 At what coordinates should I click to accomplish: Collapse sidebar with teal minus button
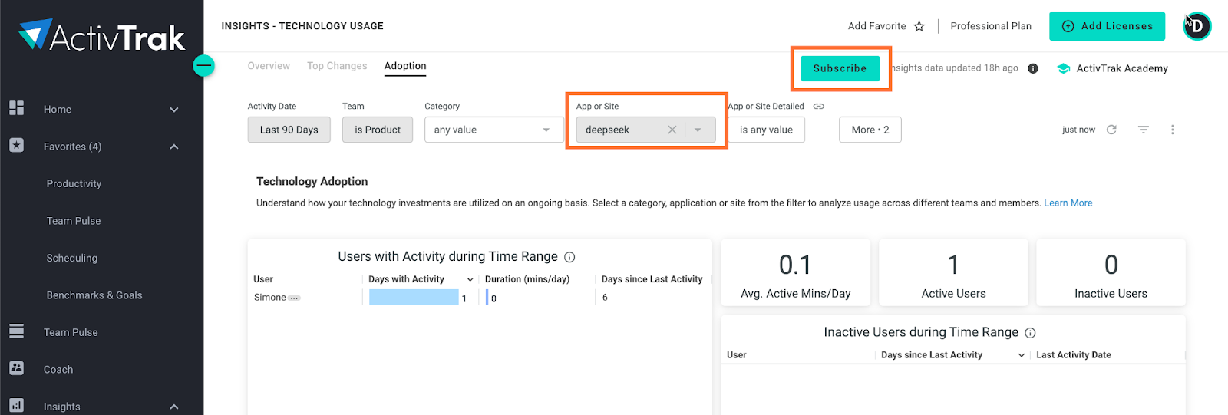click(x=203, y=66)
